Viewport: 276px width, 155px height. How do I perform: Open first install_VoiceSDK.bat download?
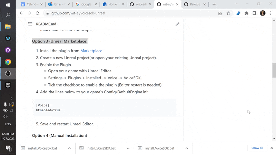(42, 148)
